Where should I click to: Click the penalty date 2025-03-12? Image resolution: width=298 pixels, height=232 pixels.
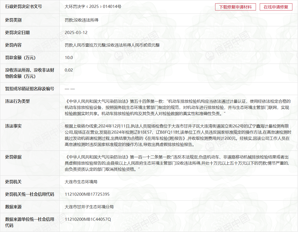[76, 33]
